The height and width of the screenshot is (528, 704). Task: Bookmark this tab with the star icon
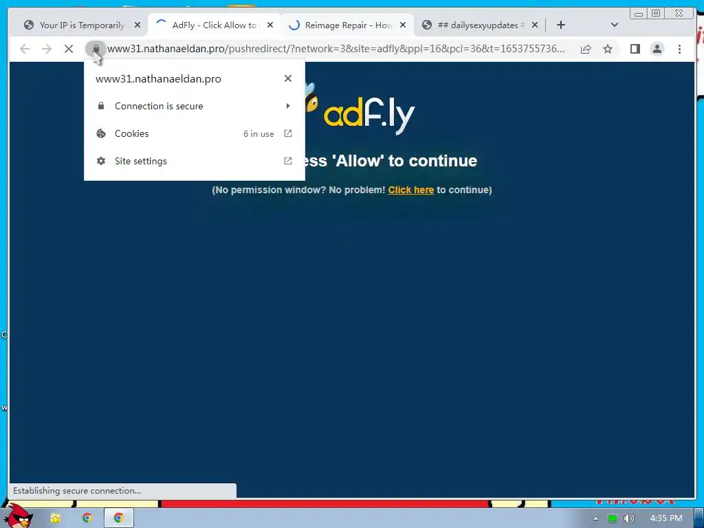pos(608,49)
